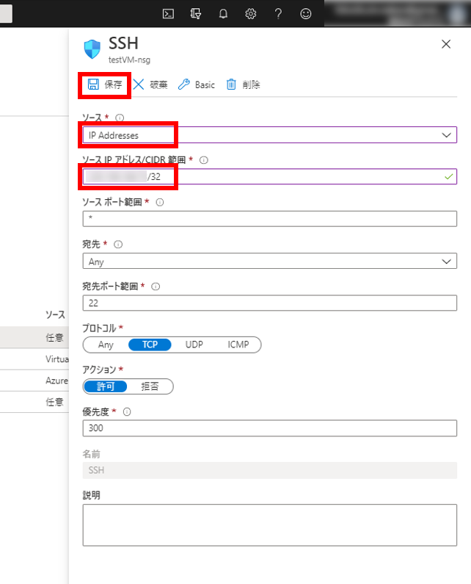Click 破棄 to discard changes
The width and height of the screenshot is (471, 584).
[x=150, y=84]
